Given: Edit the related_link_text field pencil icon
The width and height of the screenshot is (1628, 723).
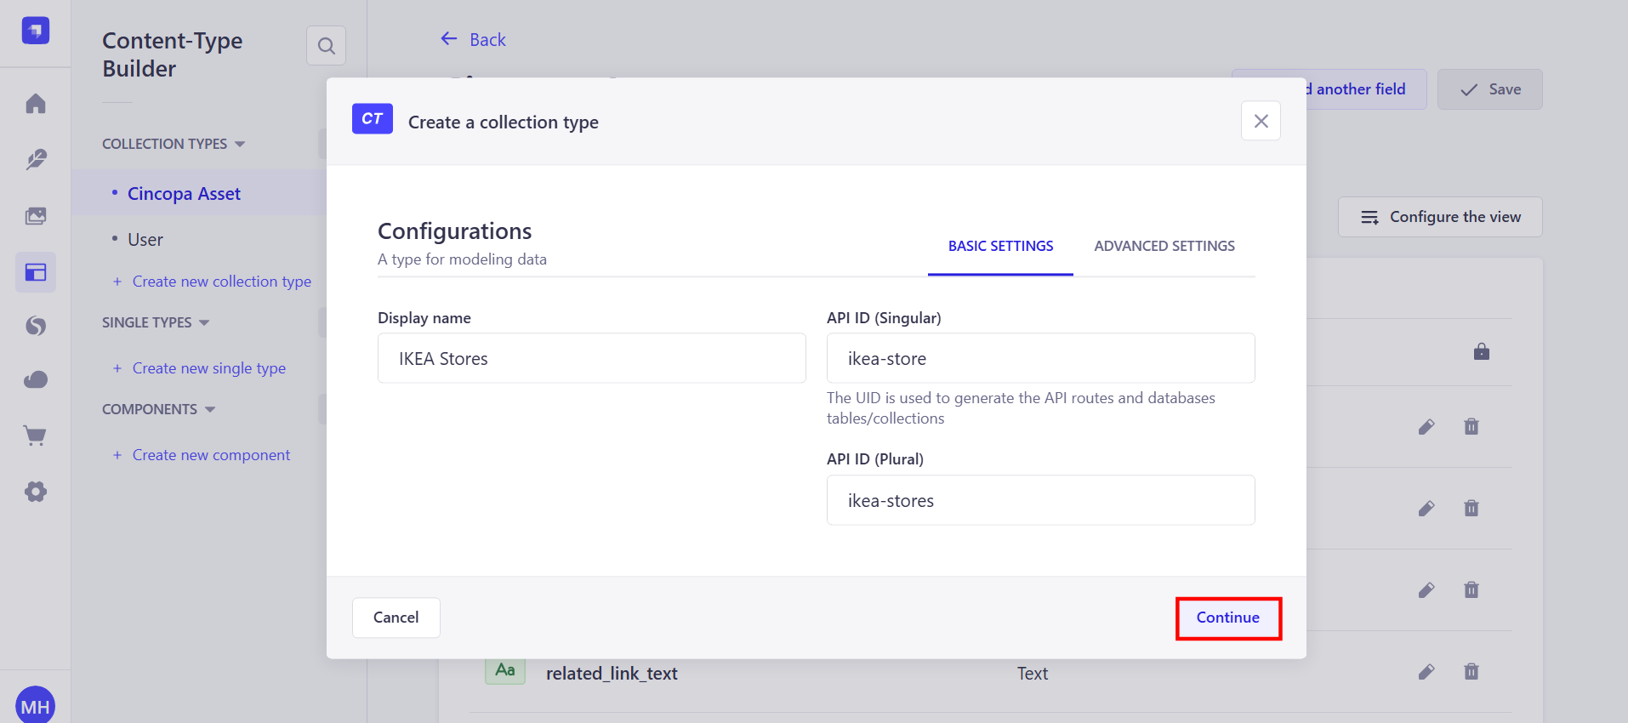Looking at the screenshot, I should point(1426,672).
